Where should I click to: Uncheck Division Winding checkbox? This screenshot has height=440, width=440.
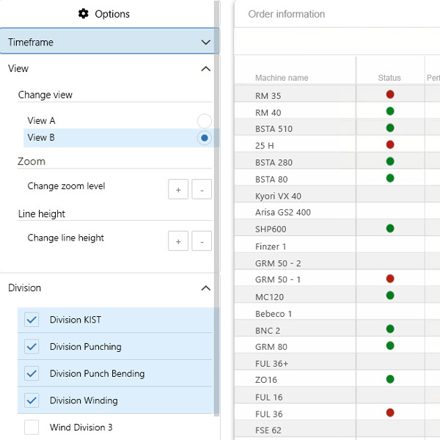pyautogui.click(x=32, y=400)
